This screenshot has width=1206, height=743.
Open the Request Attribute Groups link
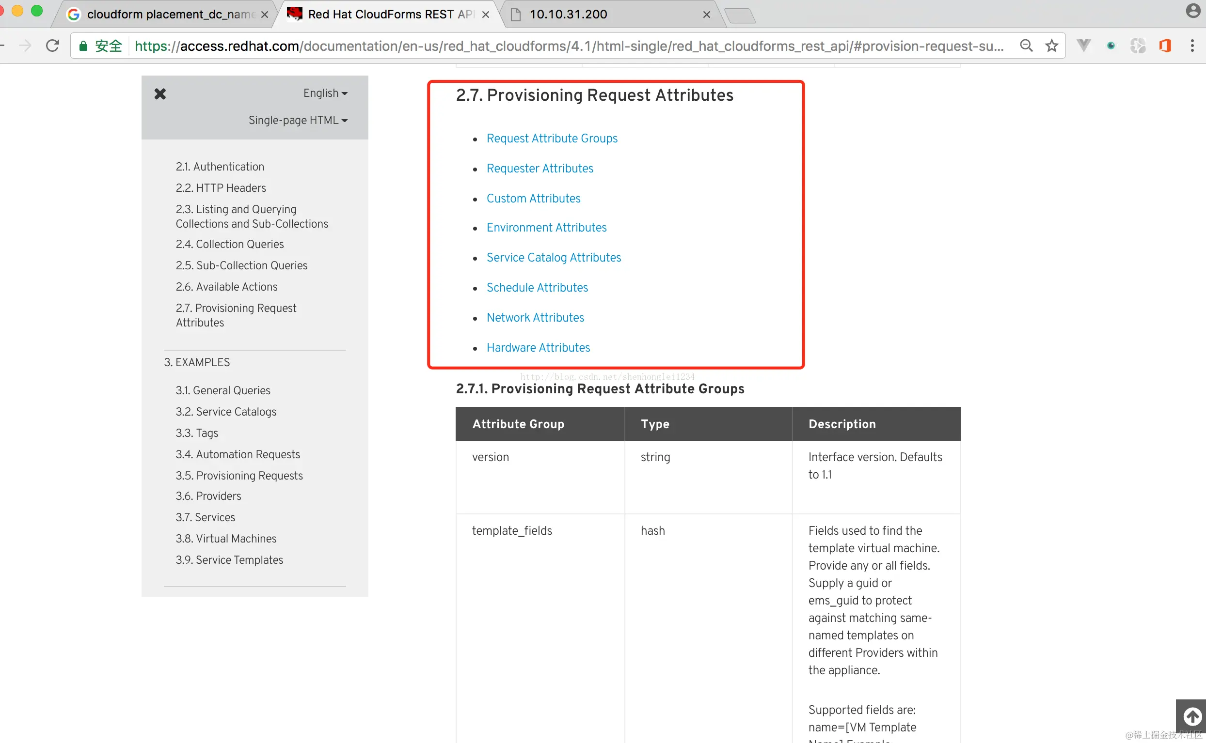point(552,139)
